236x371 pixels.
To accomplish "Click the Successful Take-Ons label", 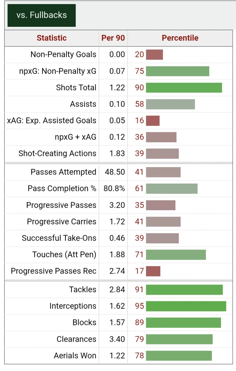I will (59, 238).
